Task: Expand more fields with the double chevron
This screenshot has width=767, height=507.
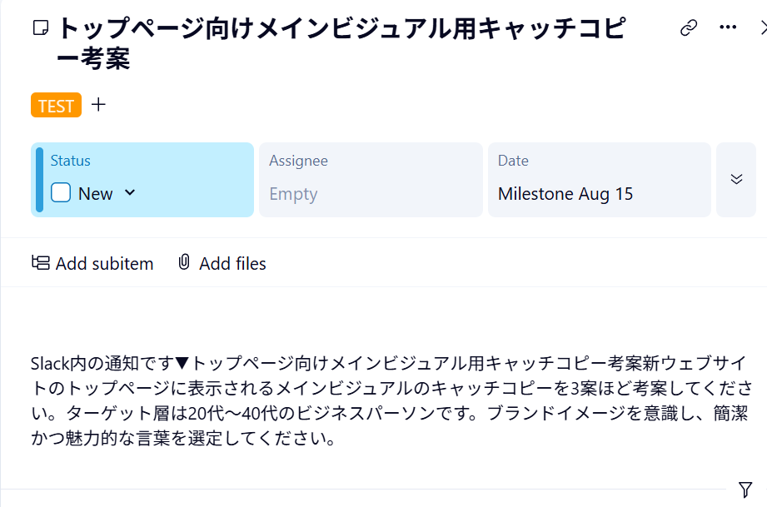Action: coord(736,179)
